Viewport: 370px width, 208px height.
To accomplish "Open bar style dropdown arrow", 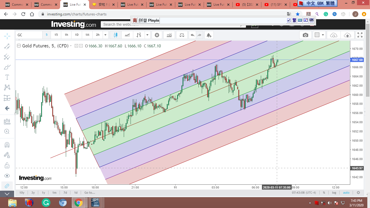I will tap(147, 35).
